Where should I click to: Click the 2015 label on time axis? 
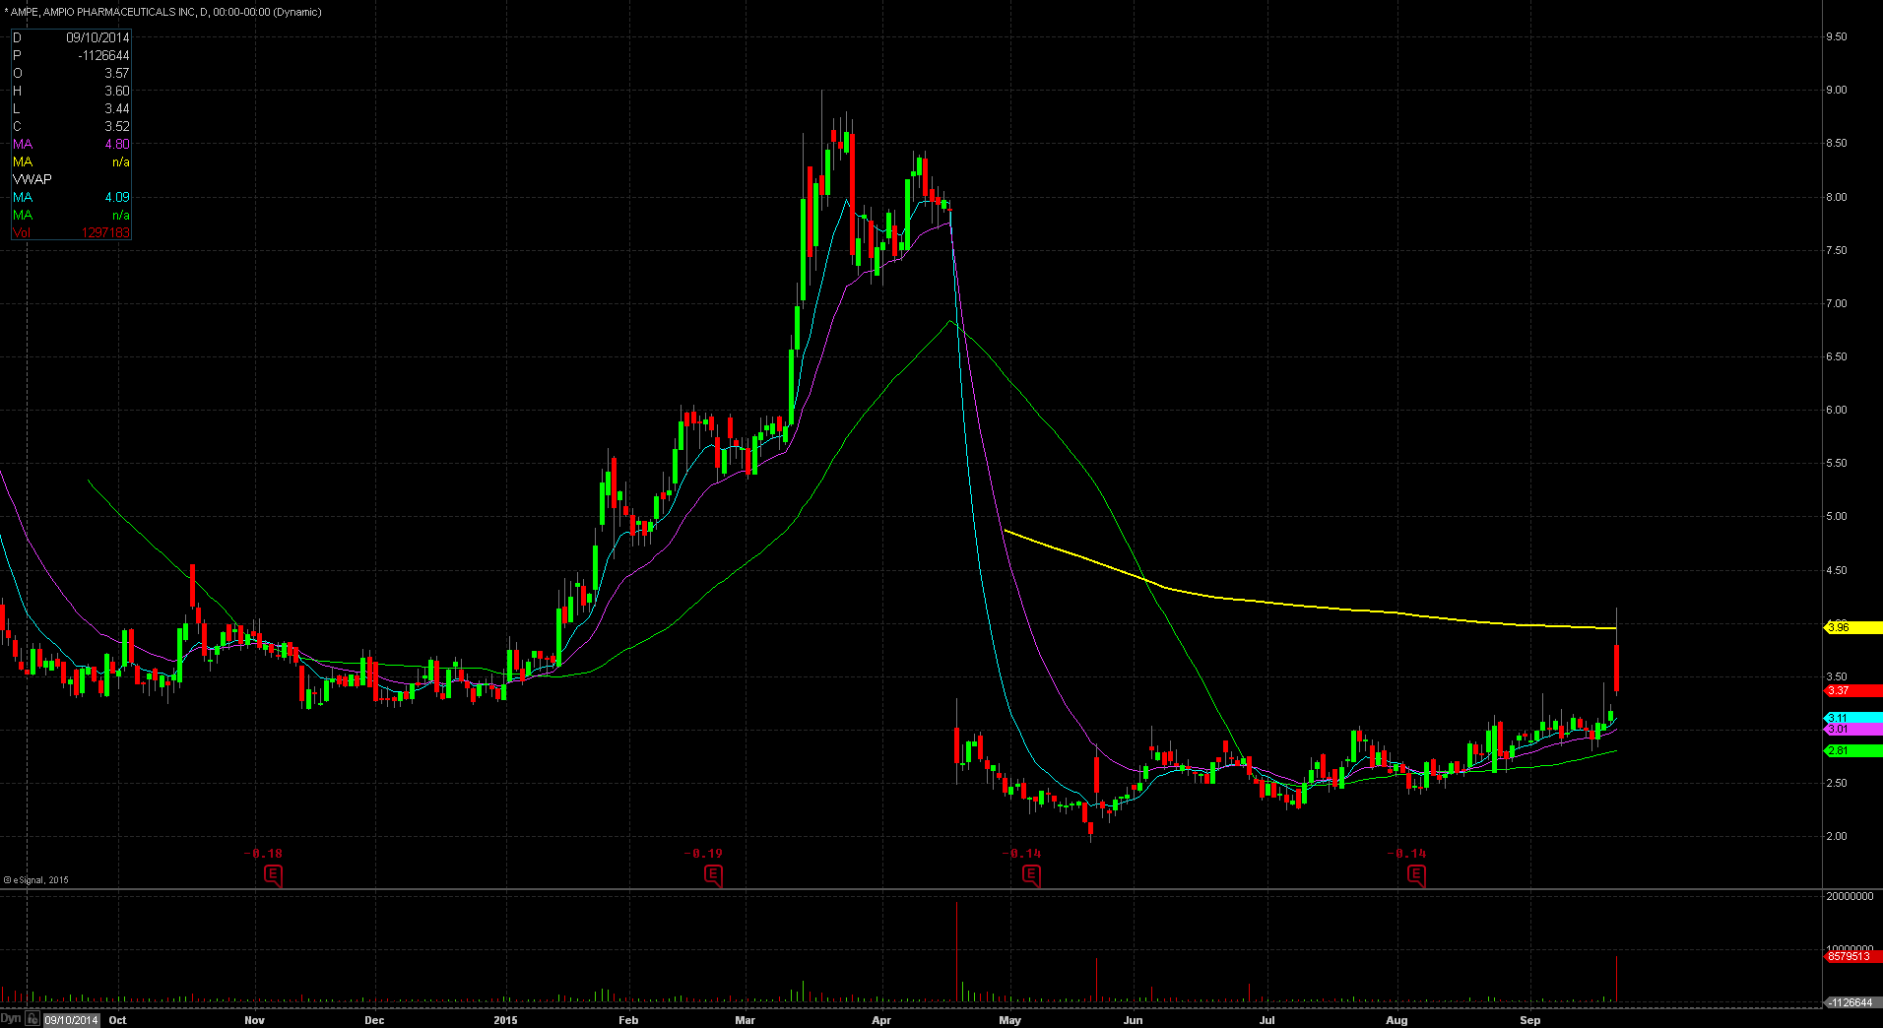tap(505, 1020)
